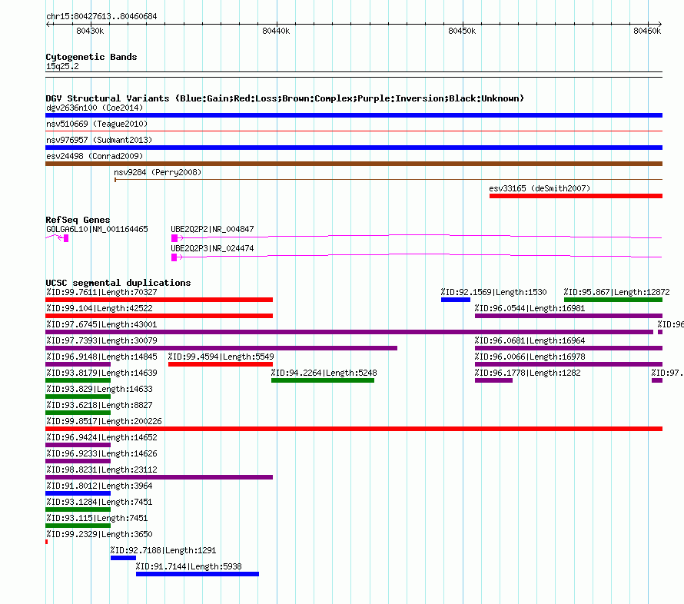This screenshot has width=684, height=604.
Task: Click the DGV Structural Variants track title
Action: 285,98
